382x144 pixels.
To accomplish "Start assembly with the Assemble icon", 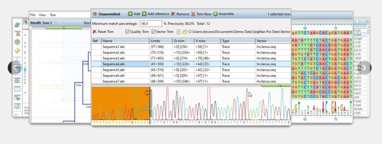I will coord(215,14).
